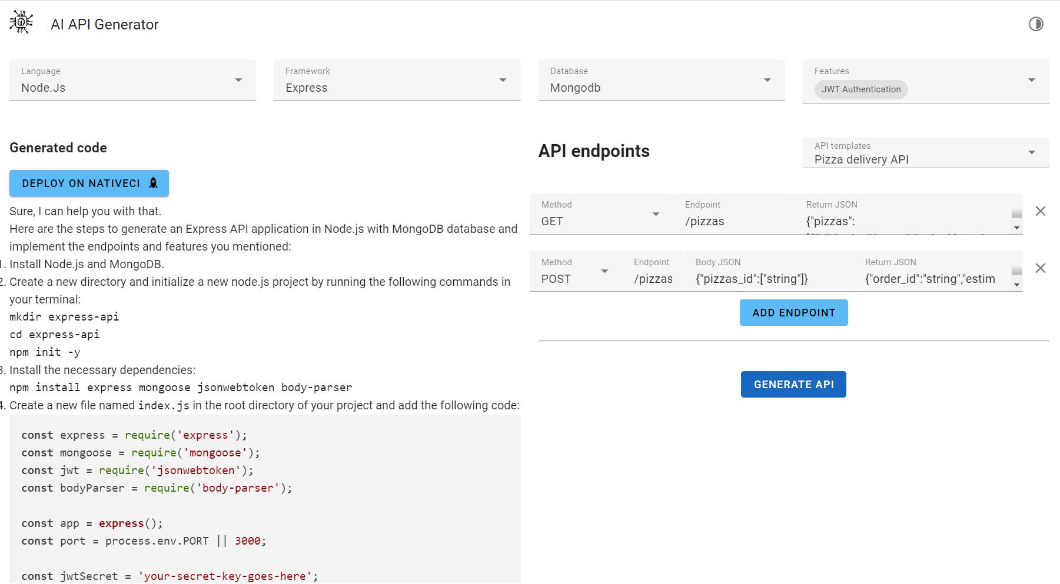The width and height of the screenshot is (1060, 584).
Task: Click the 'npm init -y' command text
Action: pos(45,352)
